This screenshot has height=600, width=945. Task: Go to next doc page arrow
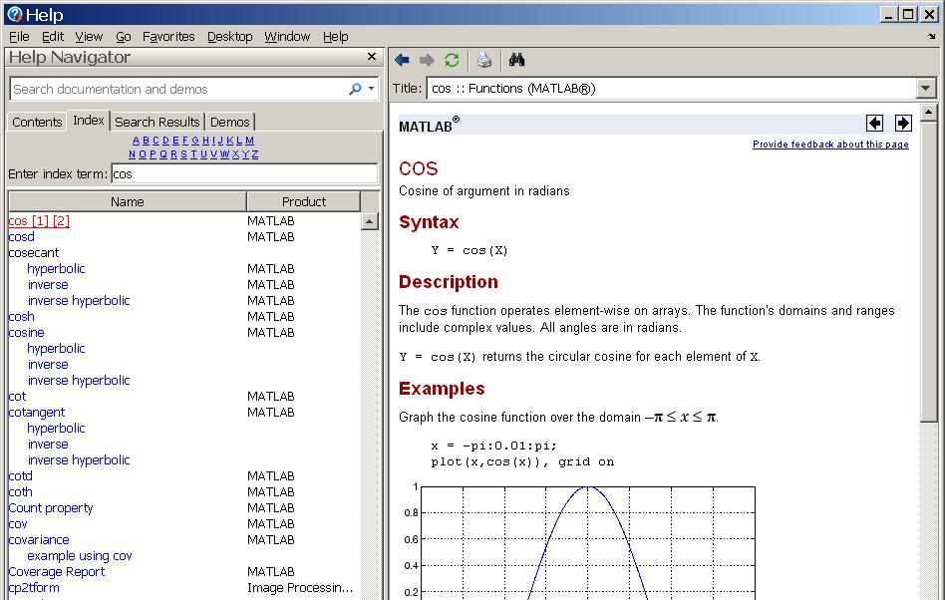903,124
